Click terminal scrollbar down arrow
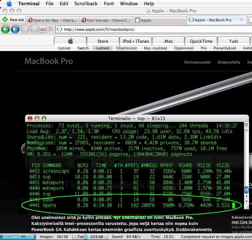The image size is (252, 240). coord(246,202)
